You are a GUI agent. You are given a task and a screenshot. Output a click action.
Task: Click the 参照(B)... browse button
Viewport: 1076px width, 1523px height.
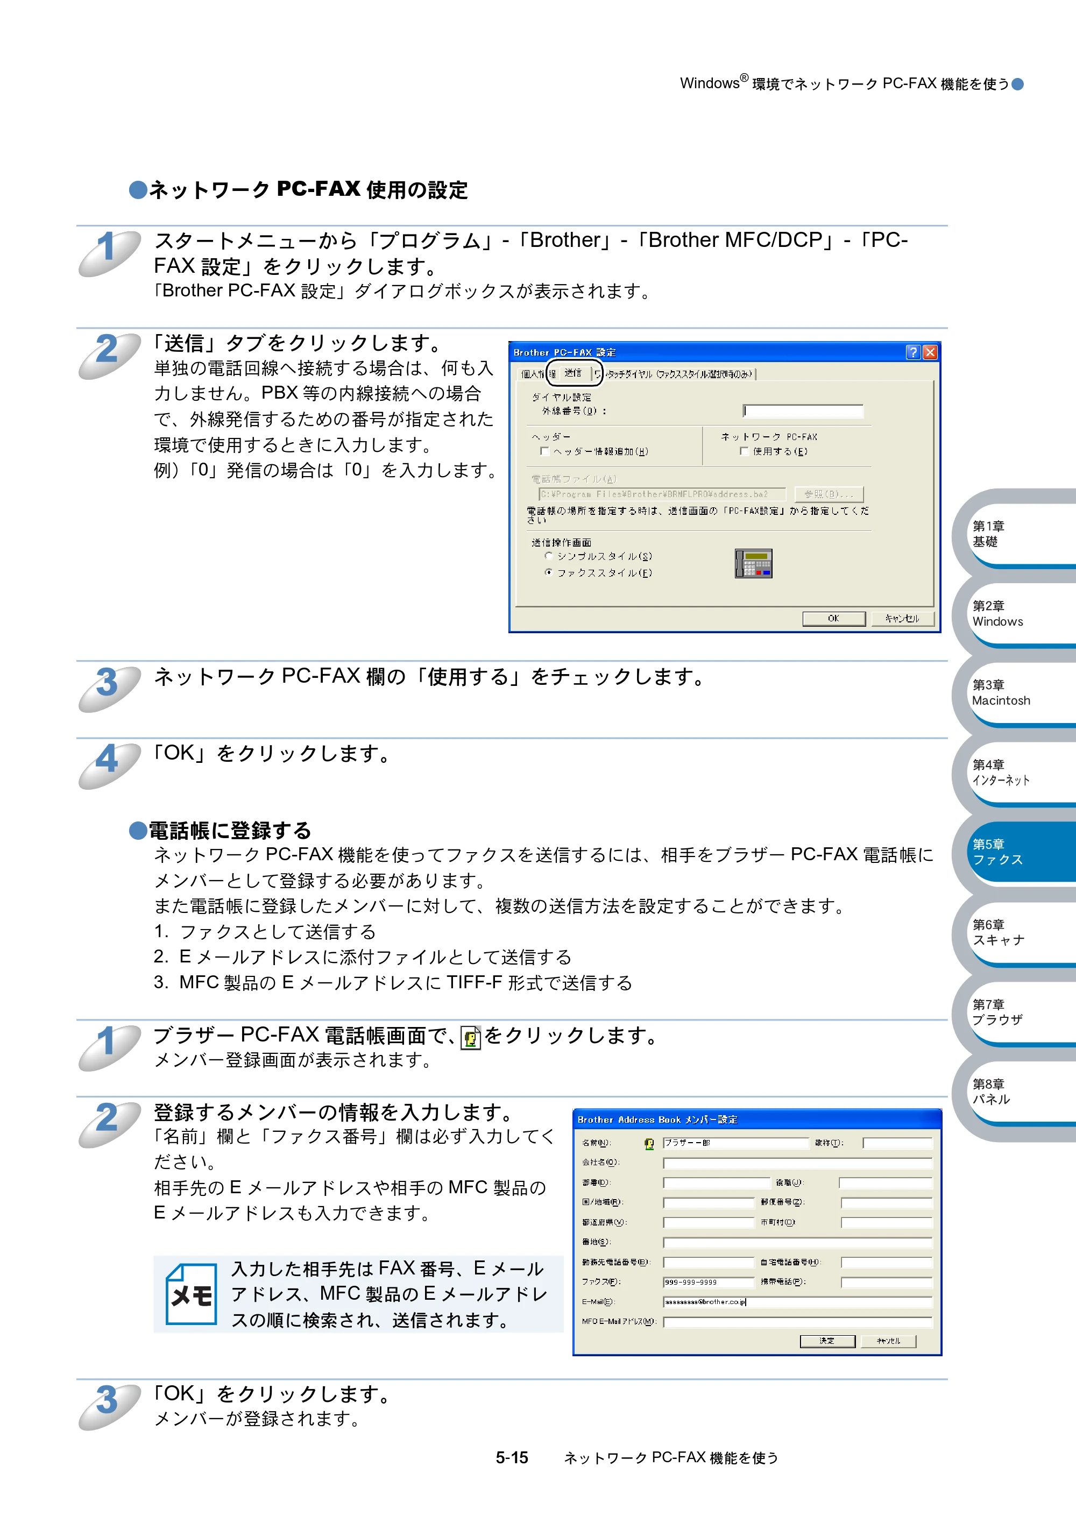click(x=829, y=494)
